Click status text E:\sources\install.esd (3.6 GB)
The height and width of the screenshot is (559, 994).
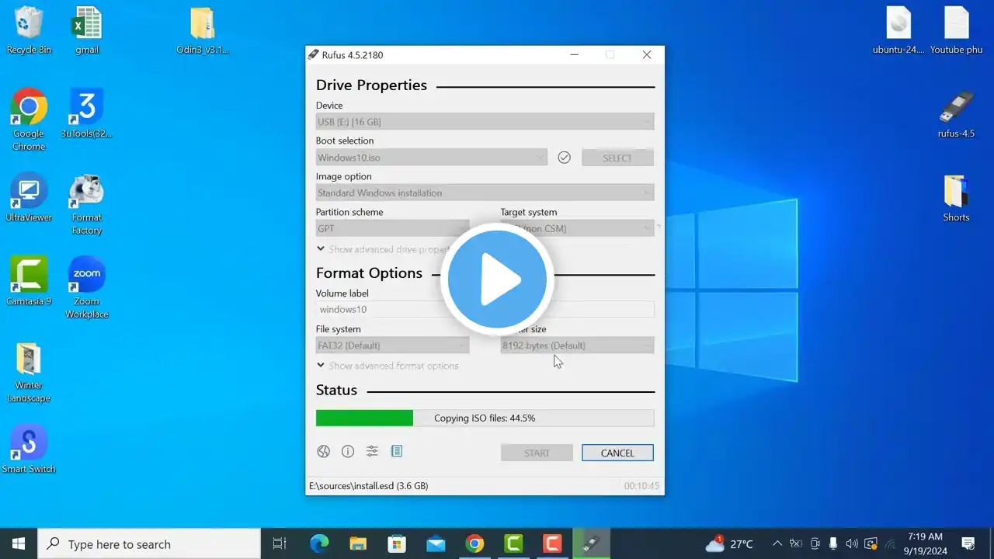(x=369, y=486)
